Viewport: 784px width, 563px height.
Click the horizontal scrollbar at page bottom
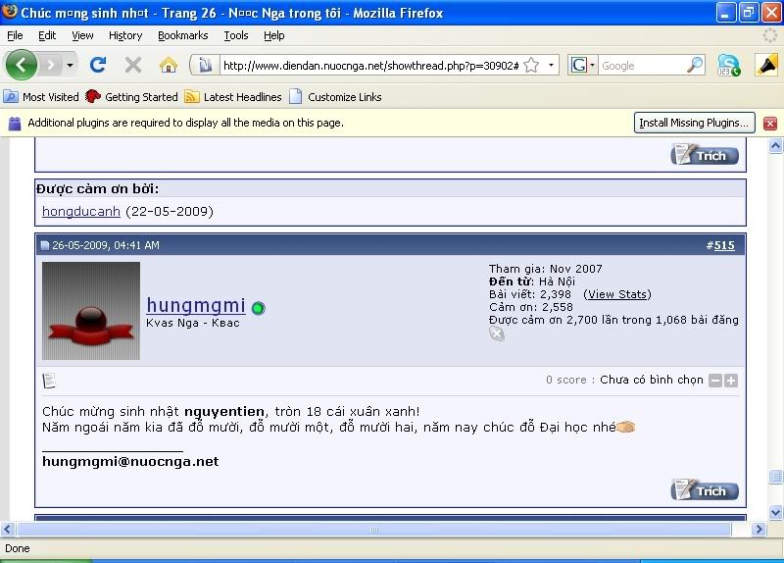tap(372, 529)
